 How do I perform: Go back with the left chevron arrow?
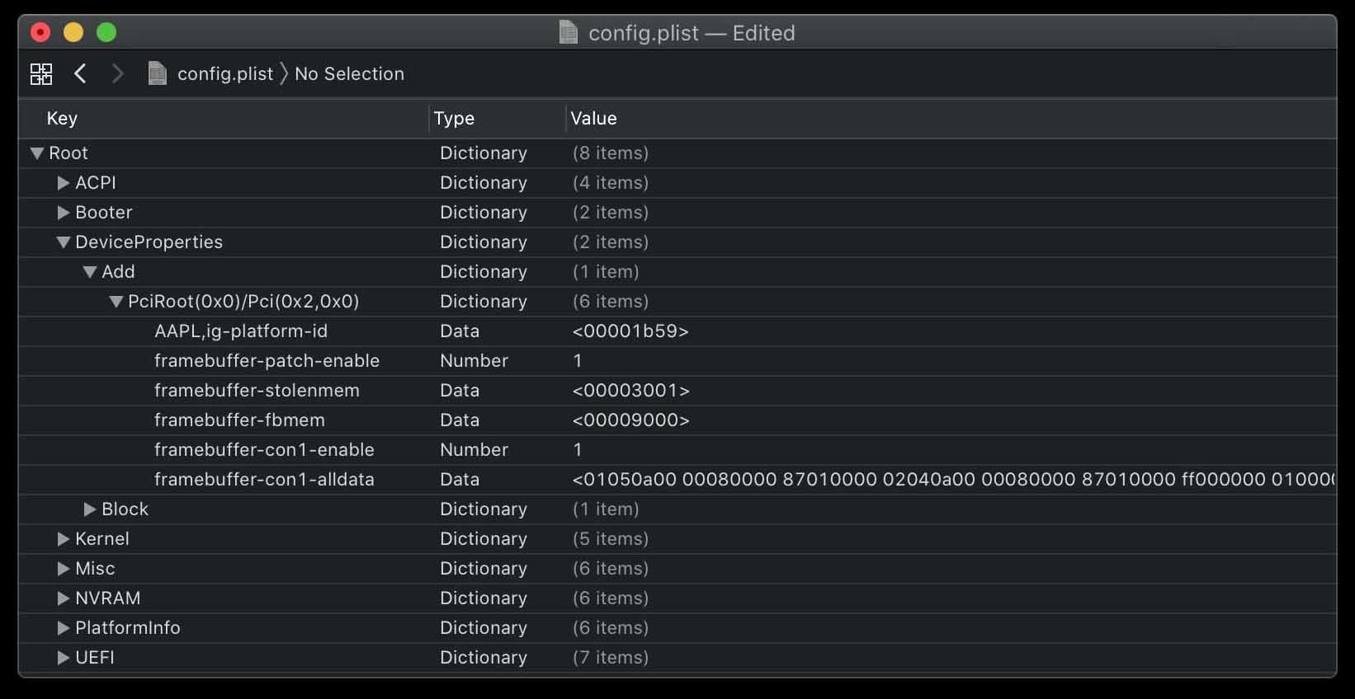(x=80, y=73)
